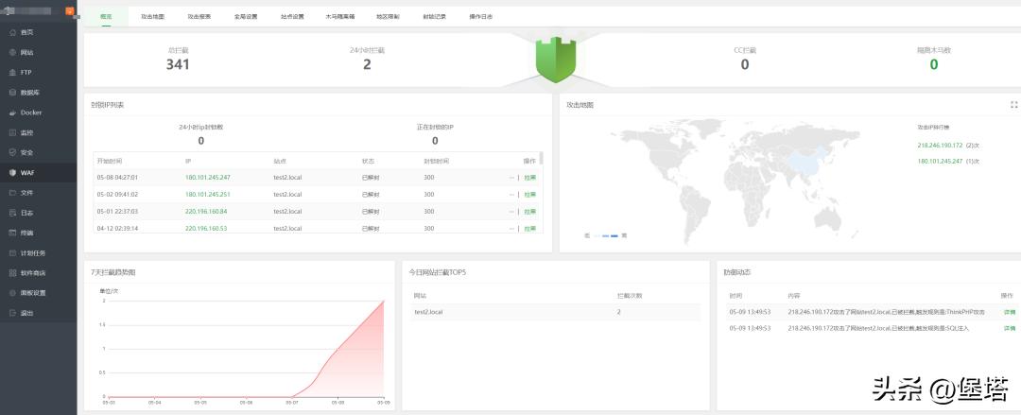Click 拉黑 for IP 180.101.245.247

(530, 177)
